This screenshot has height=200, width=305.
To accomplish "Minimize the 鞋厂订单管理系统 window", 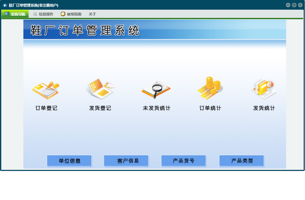I will (x=288, y=5).
